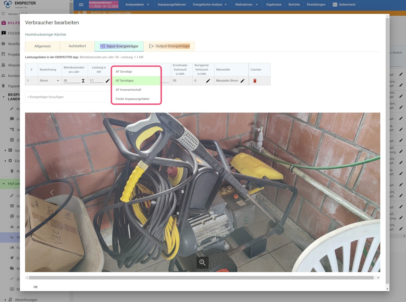
Task: Open the Output-Energieträger tab
Action: tap(169, 46)
